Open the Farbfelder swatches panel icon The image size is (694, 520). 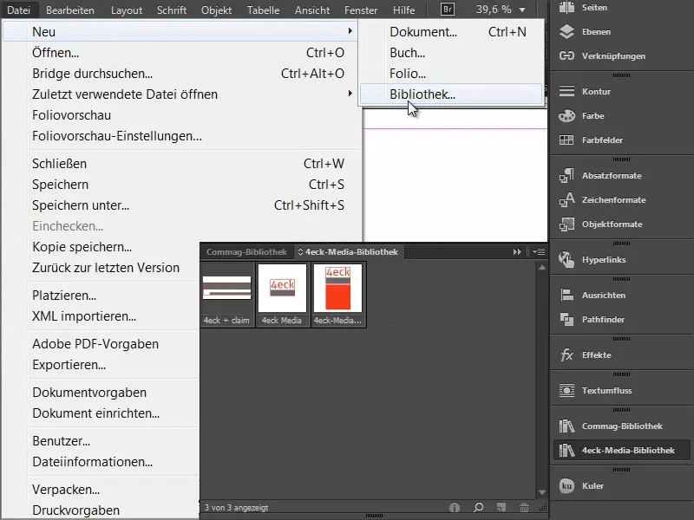tap(566, 140)
